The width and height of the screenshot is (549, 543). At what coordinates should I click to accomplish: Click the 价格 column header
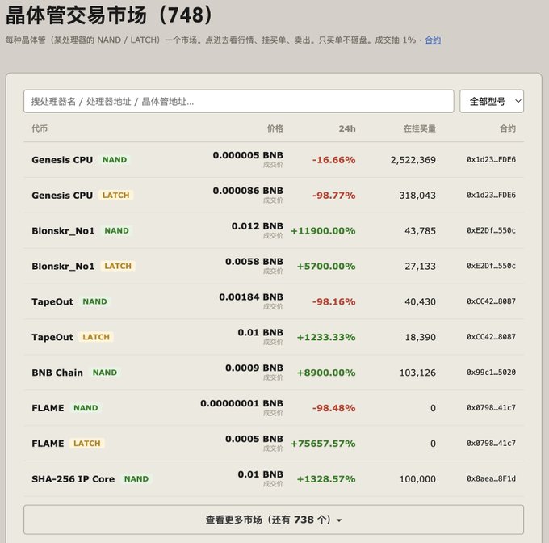(275, 128)
